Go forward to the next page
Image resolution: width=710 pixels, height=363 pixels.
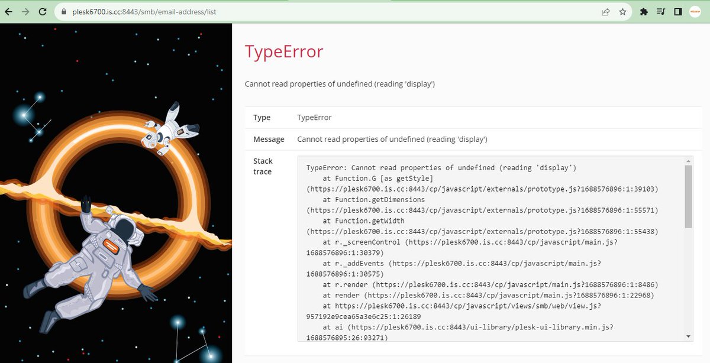[25, 11]
